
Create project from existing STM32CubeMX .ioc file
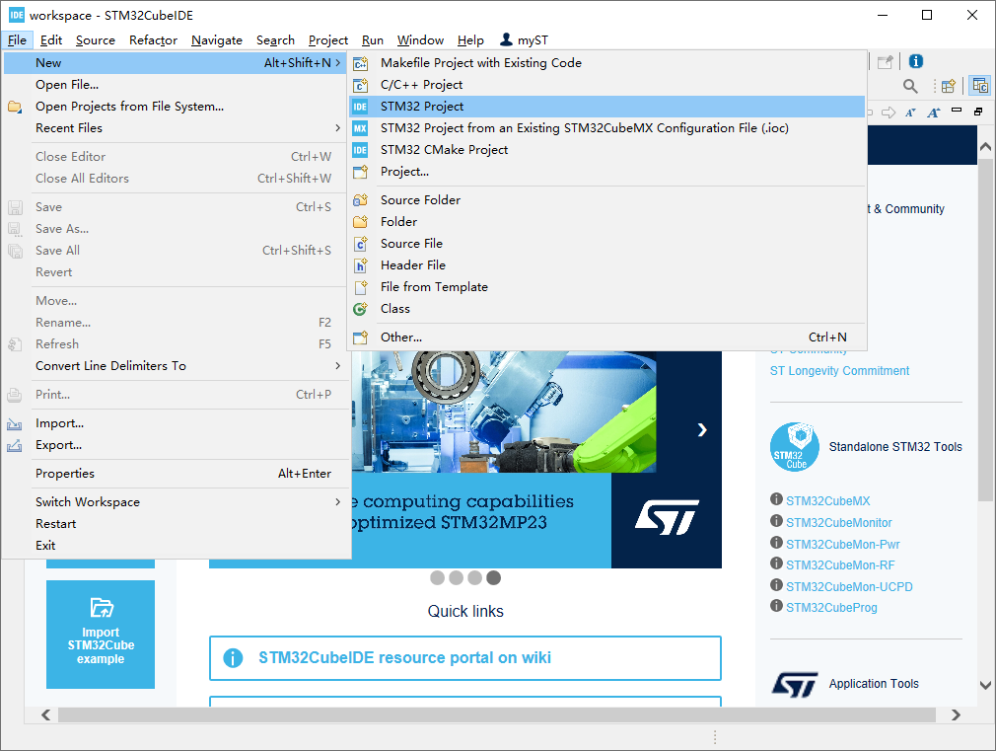[606, 128]
